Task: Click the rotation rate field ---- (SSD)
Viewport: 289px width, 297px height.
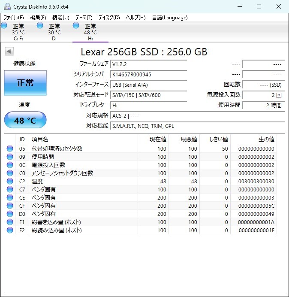Action: point(263,85)
